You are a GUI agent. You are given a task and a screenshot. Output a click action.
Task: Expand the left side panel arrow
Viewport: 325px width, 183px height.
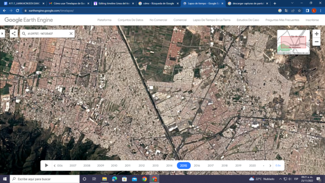click(x=2, y=34)
